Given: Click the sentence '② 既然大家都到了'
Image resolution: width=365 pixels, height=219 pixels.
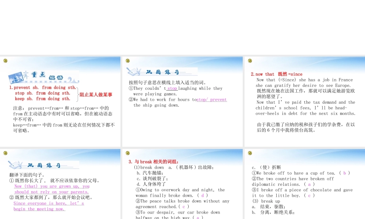Looking at the screenshot, I should click(51, 197).
